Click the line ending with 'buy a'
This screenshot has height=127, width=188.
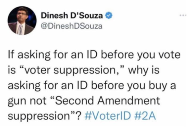click(92, 86)
